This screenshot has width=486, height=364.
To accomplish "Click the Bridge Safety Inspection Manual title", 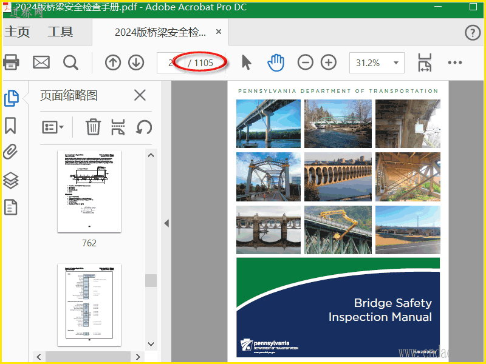I will point(380,310).
